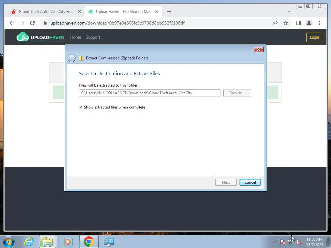Minimize the Chrome window
331x248 pixels.
click(300, 6)
